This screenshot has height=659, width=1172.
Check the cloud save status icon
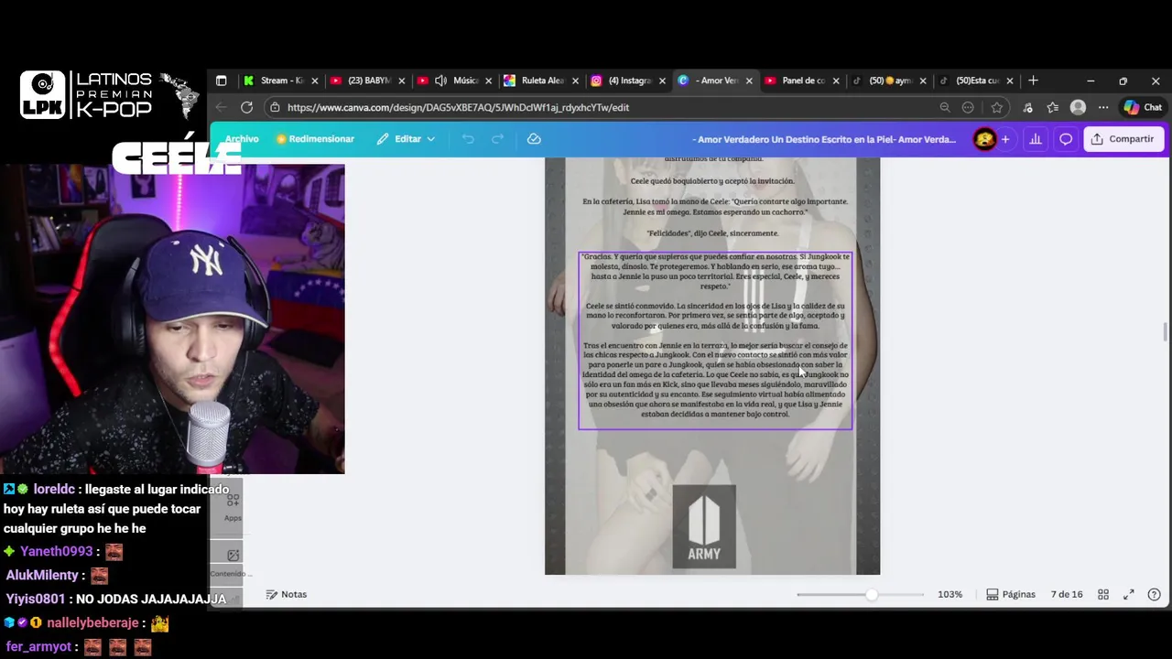[534, 139]
